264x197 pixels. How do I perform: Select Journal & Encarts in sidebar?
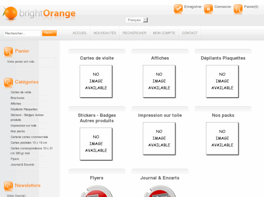pos(23,164)
